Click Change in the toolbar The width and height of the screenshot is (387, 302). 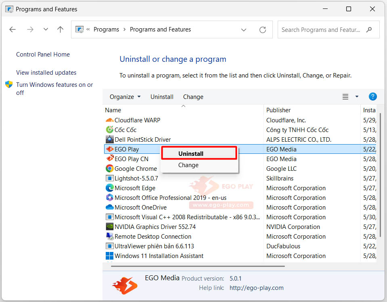(x=193, y=97)
